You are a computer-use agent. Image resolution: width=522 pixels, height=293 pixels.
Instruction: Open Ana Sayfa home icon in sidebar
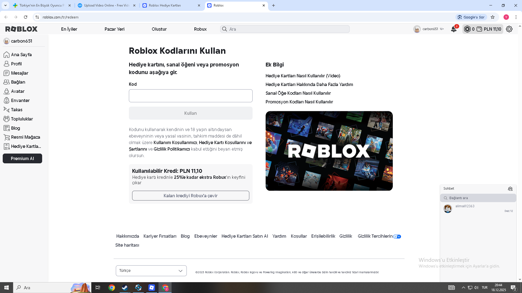[7, 55]
